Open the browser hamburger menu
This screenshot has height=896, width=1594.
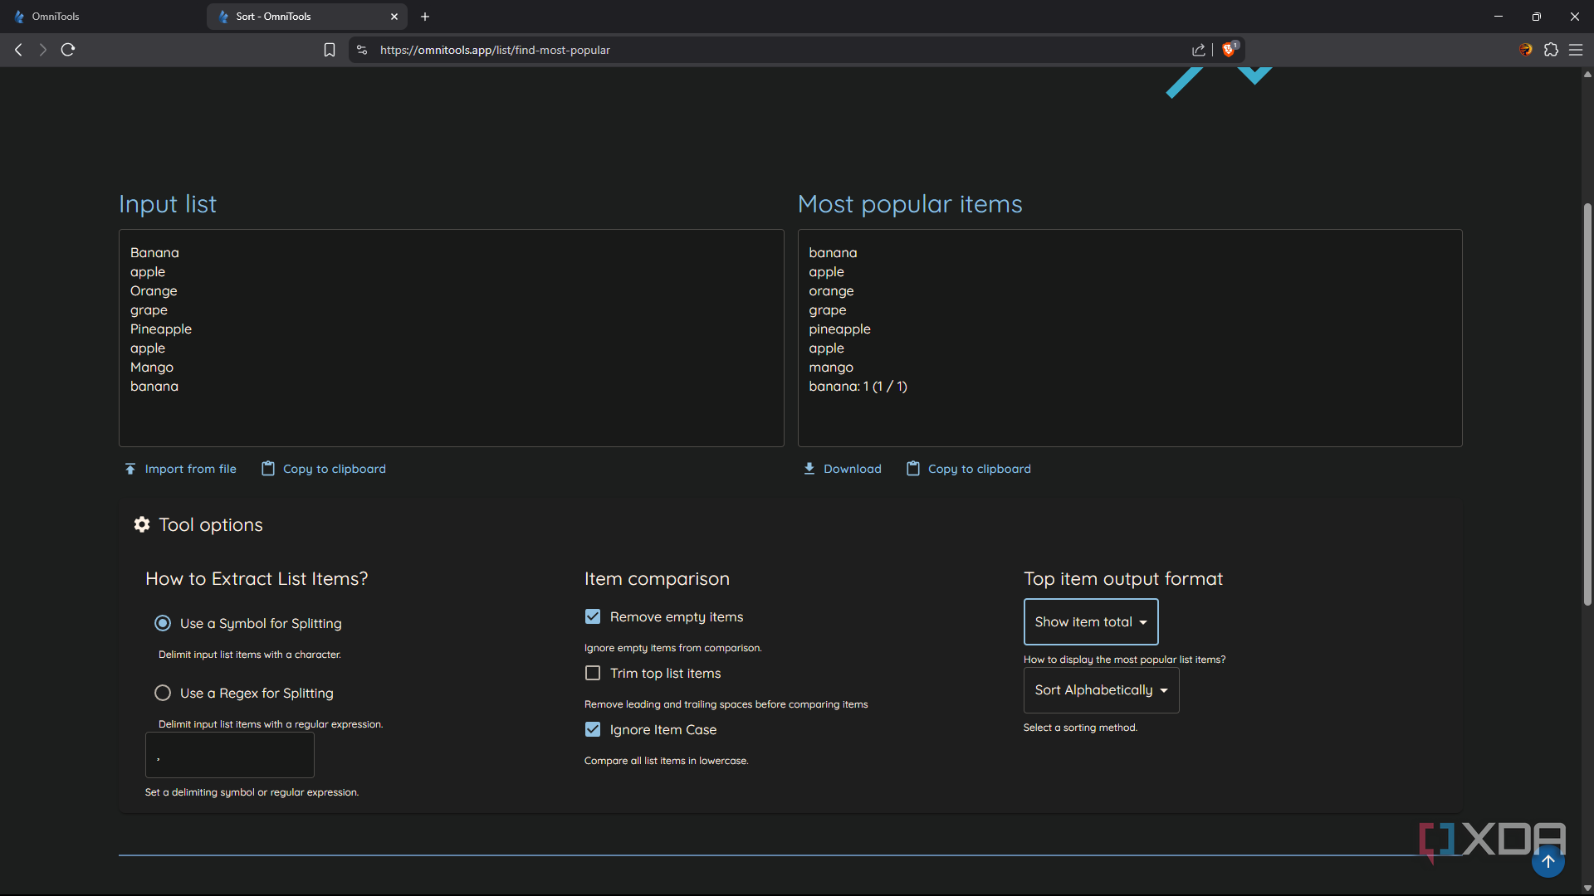point(1576,50)
